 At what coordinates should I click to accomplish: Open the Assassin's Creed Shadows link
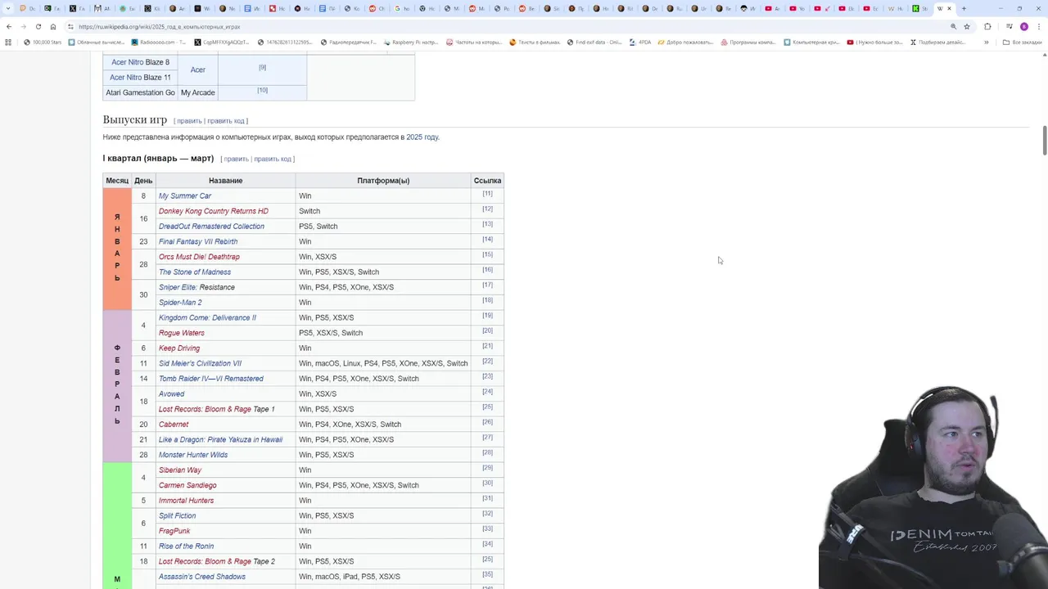coord(202,577)
